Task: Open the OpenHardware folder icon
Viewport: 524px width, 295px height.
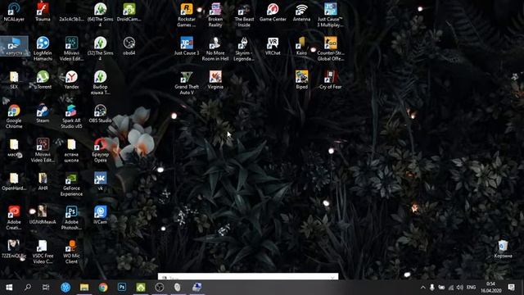Action: coord(14,182)
